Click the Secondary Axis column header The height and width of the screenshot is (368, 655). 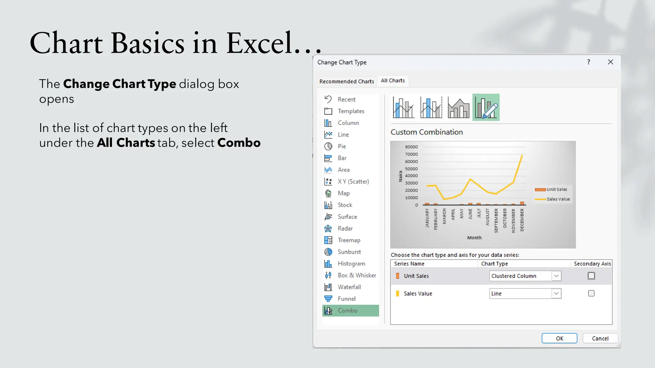(592, 264)
